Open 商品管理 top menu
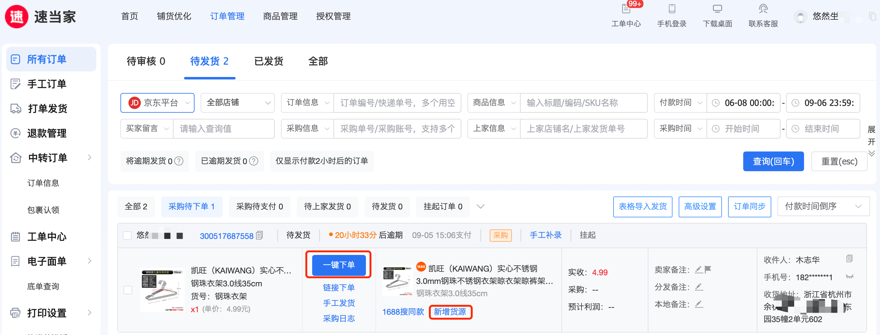880x335 pixels. click(x=280, y=16)
